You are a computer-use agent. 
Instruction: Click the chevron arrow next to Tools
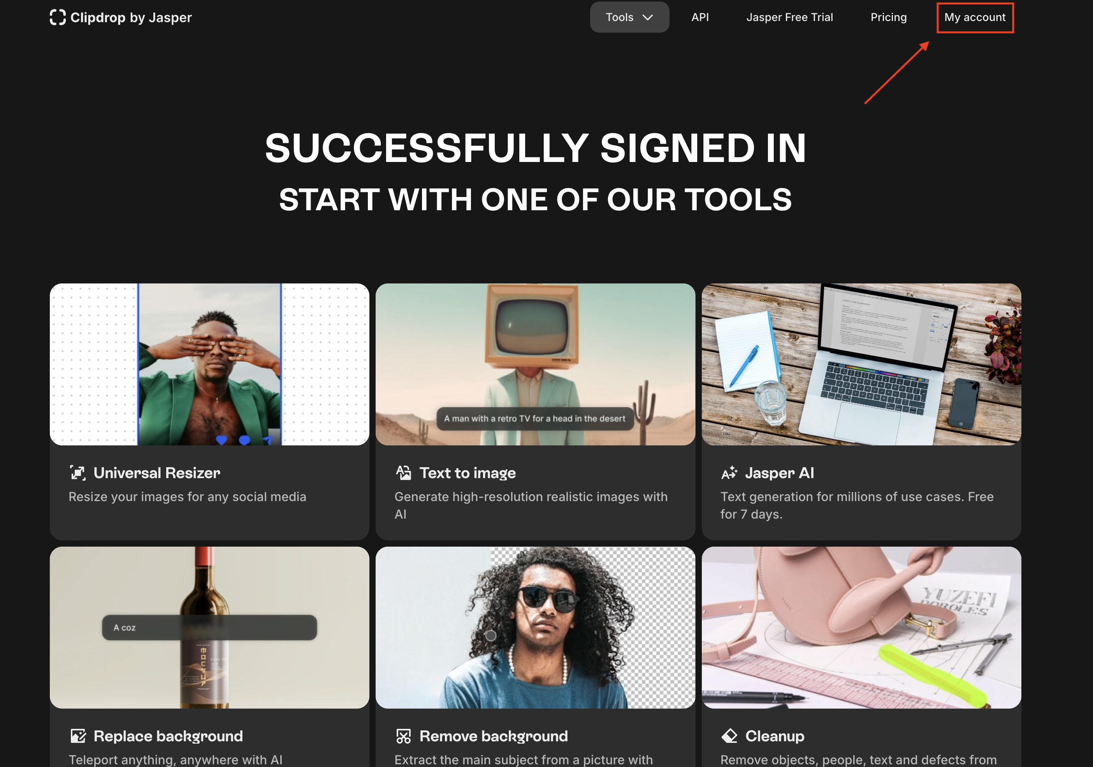(x=647, y=18)
